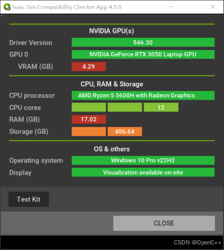Image resolution: width=224 pixels, height=250 pixels.
Task: Select the Windows 10 Pro v22H2 bar
Action: (x=143, y=160)
